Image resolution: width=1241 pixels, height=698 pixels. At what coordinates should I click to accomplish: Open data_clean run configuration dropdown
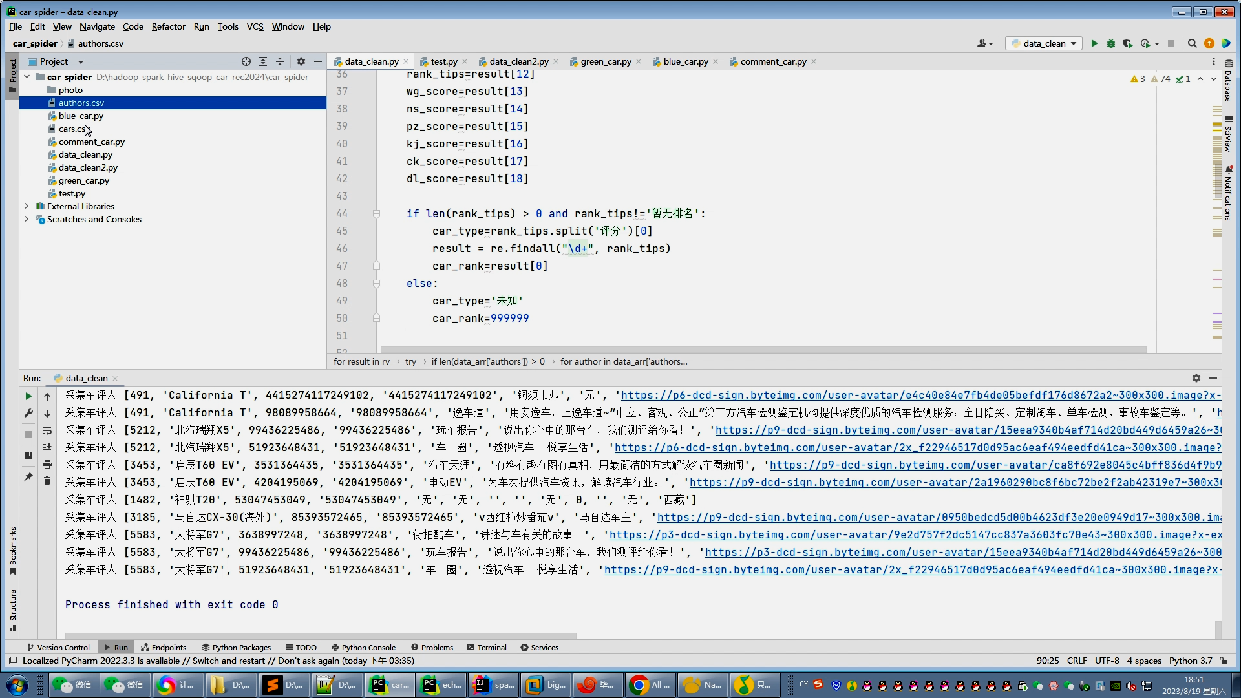coord(1045,43)
